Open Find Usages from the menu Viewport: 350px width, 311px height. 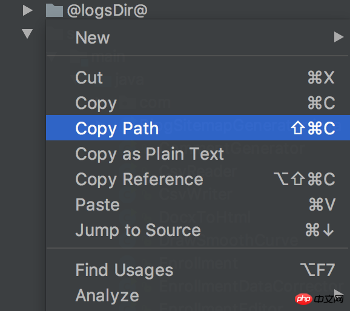[198, 270]
